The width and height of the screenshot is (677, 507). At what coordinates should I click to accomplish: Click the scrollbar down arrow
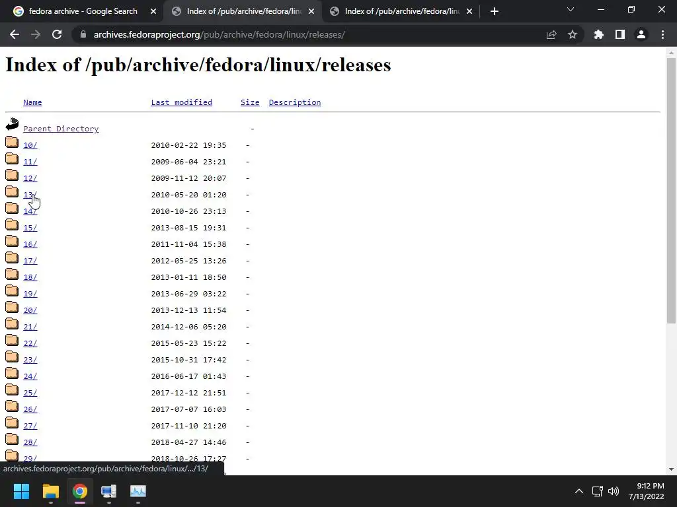point(671,469)
